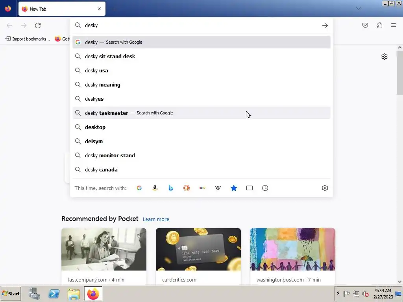Select suggestion desky sit stand desk
The width and height of the screenshot is (403, 302).
[201, 56]
